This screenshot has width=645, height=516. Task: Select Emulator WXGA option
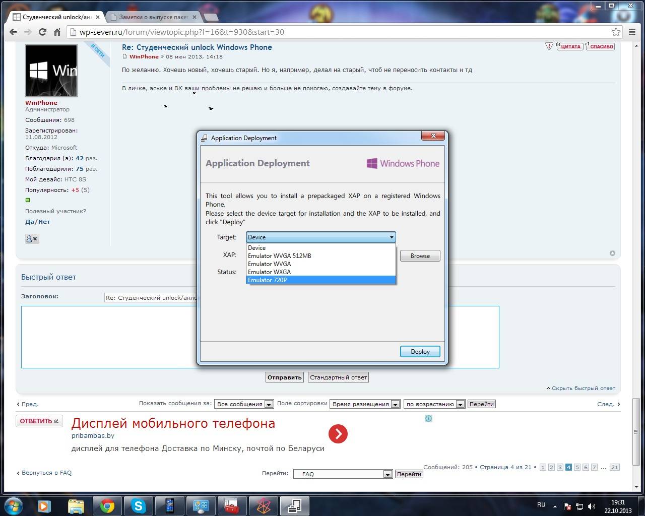click(x=321, y=272)
